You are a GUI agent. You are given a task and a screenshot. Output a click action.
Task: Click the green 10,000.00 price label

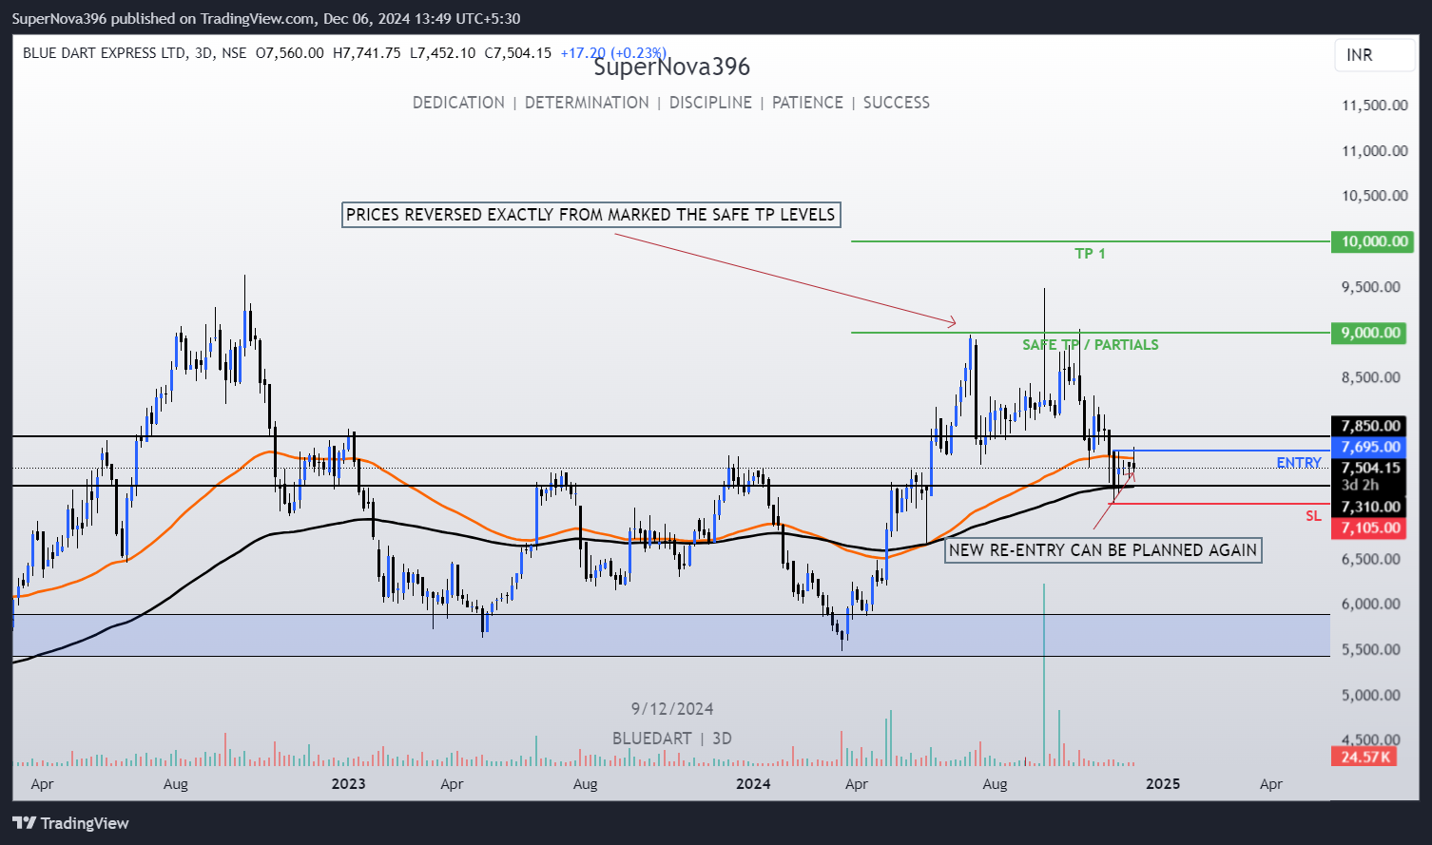click(1373, 241)
